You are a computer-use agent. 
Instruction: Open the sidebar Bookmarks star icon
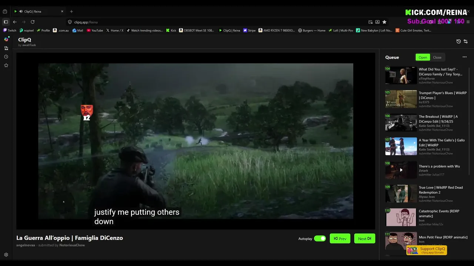click(6, 65)
